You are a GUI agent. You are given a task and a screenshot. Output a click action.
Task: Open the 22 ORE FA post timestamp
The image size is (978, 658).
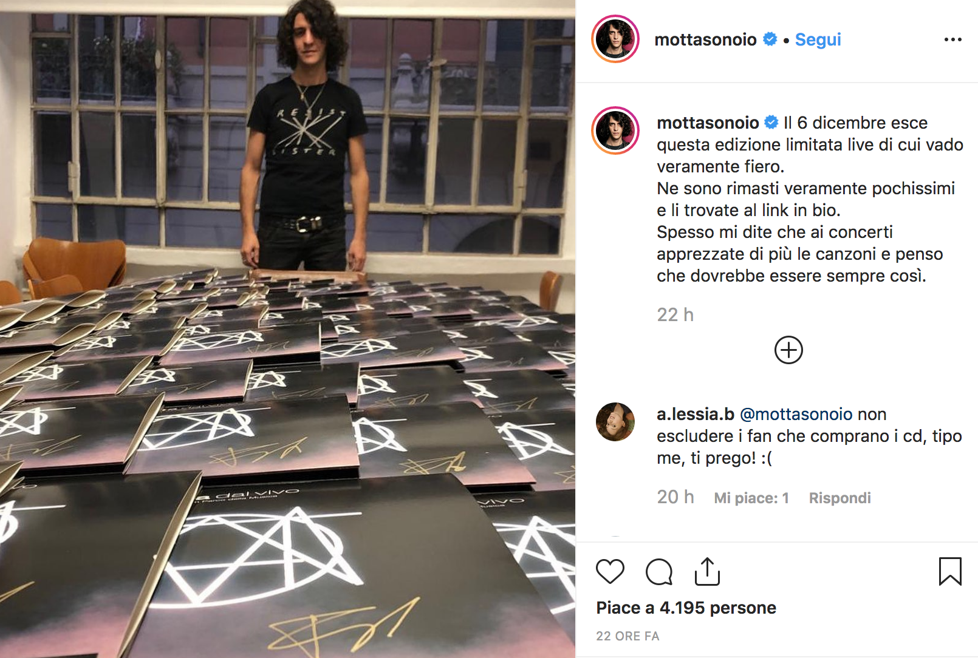tap(627, 636)
